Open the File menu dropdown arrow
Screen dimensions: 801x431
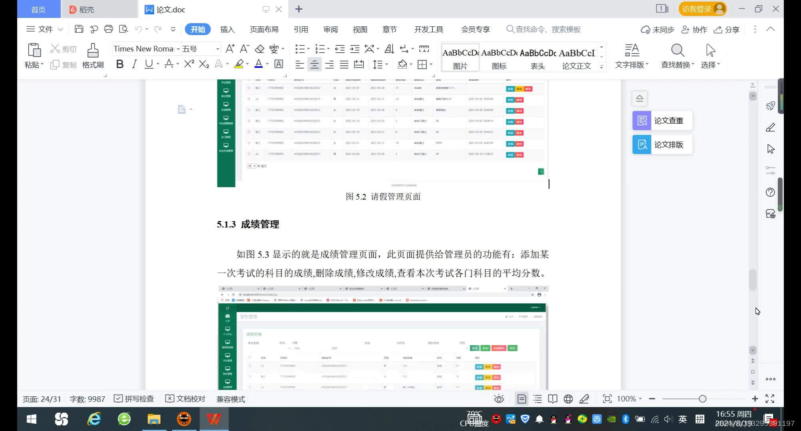pos(60,29)
